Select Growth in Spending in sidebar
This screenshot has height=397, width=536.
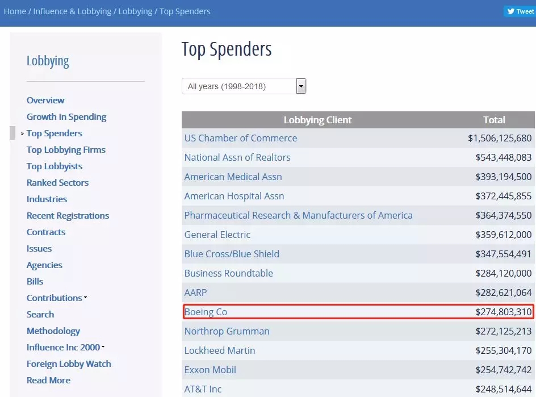[66, 117]
